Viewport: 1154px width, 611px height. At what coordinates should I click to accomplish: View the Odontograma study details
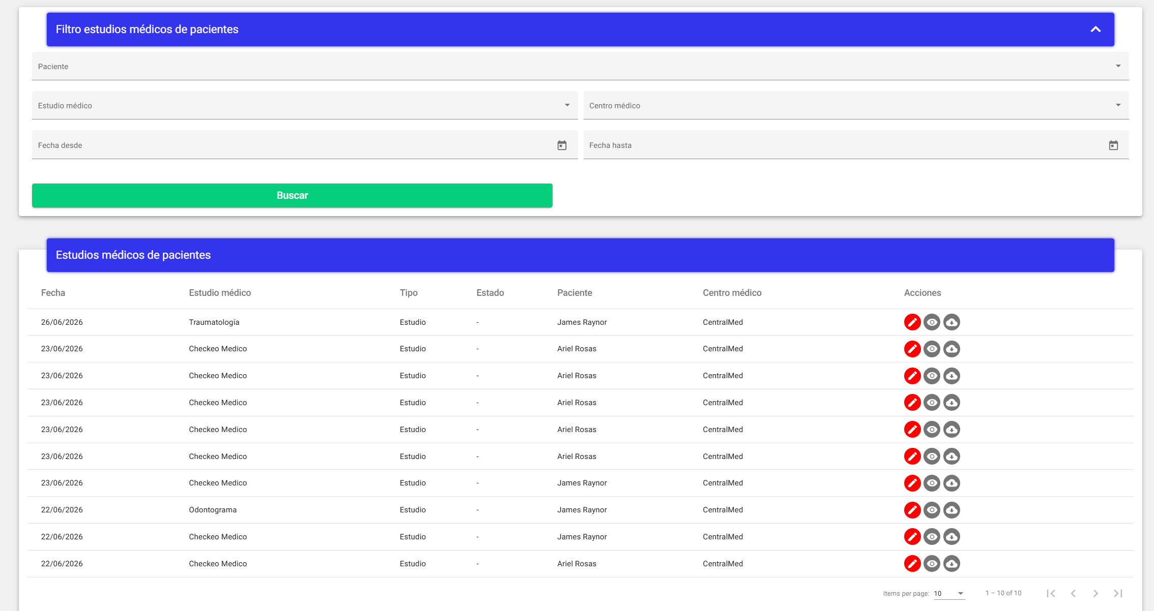tap(932, 510)
